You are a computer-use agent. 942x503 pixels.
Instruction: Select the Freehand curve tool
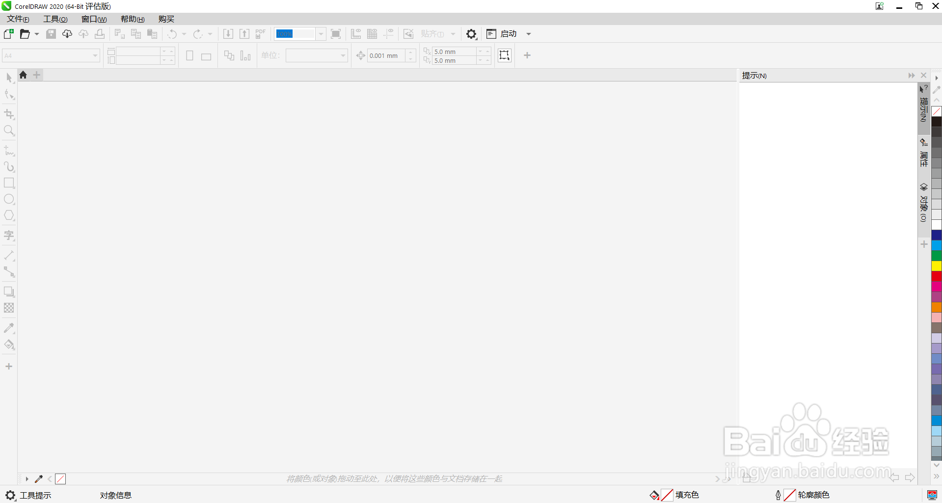click(9, 151)
